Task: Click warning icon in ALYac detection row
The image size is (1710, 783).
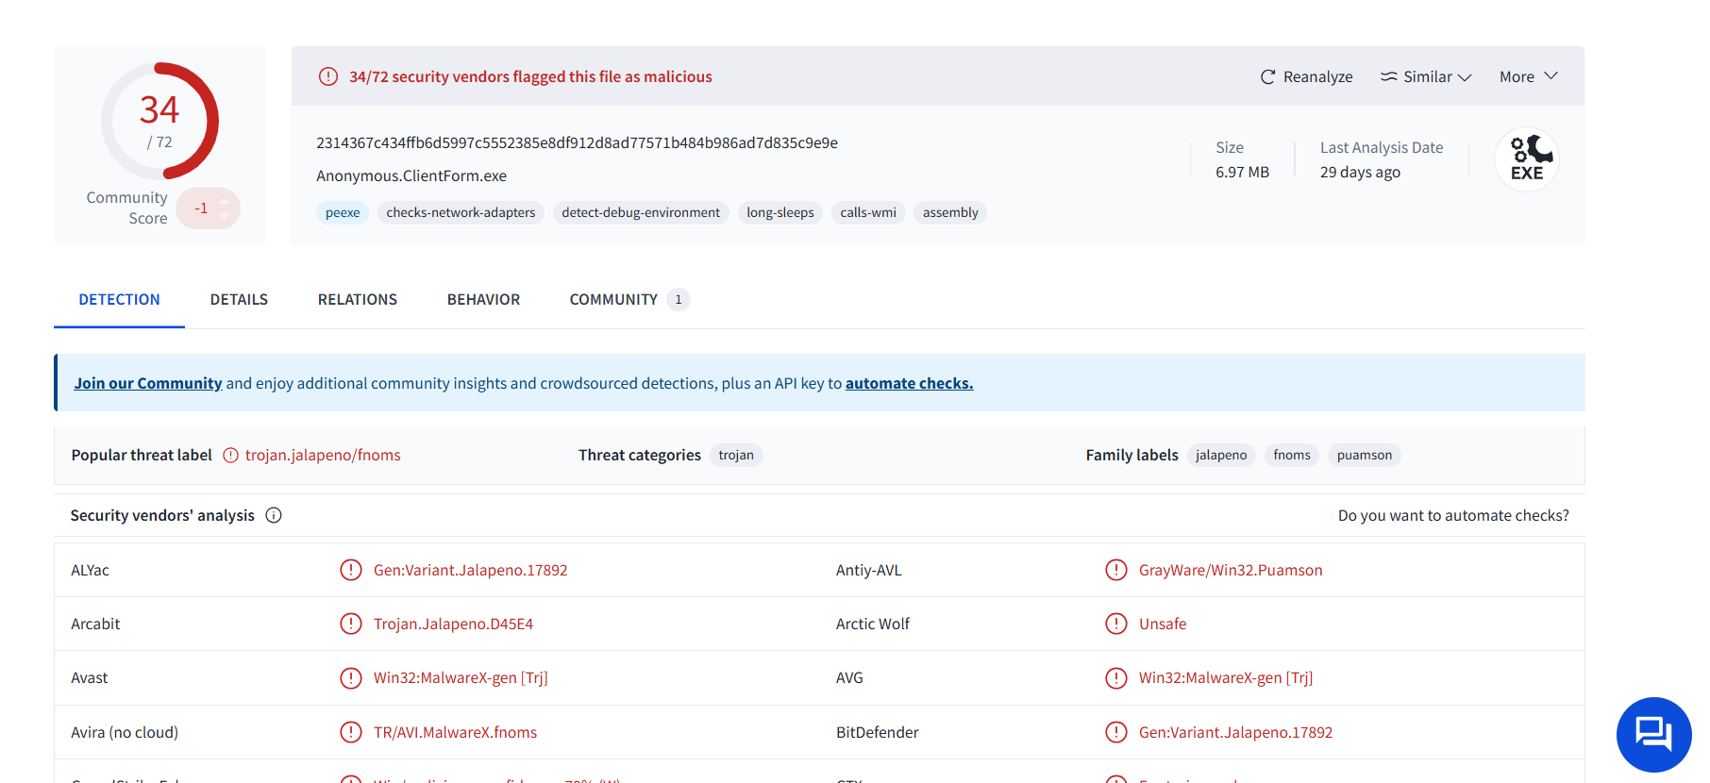Action: click(351, 570)
